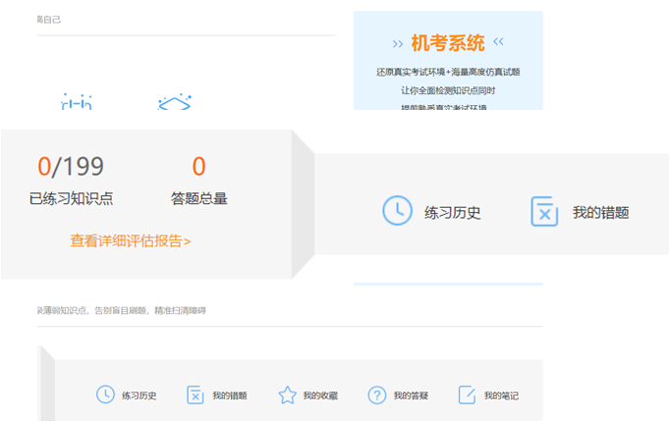
Task: Click the text 让你全面检测知识点同时
Action: [448, 90]
